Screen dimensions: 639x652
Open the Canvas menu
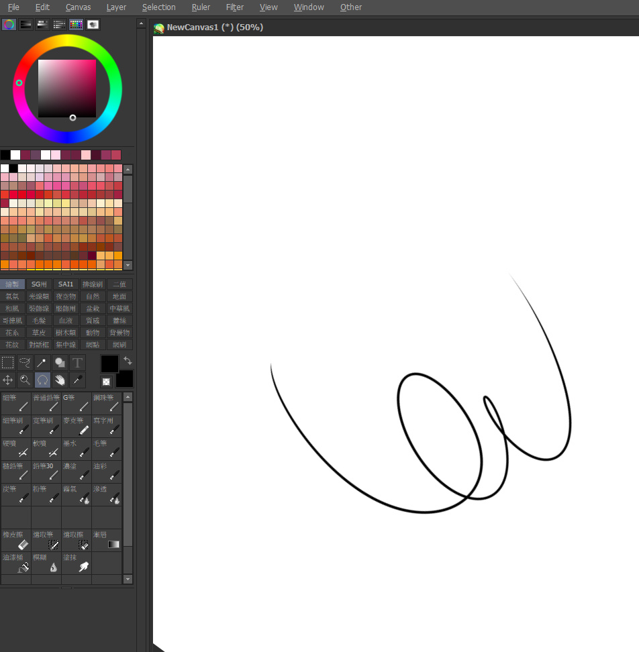[x=79, y=7]
